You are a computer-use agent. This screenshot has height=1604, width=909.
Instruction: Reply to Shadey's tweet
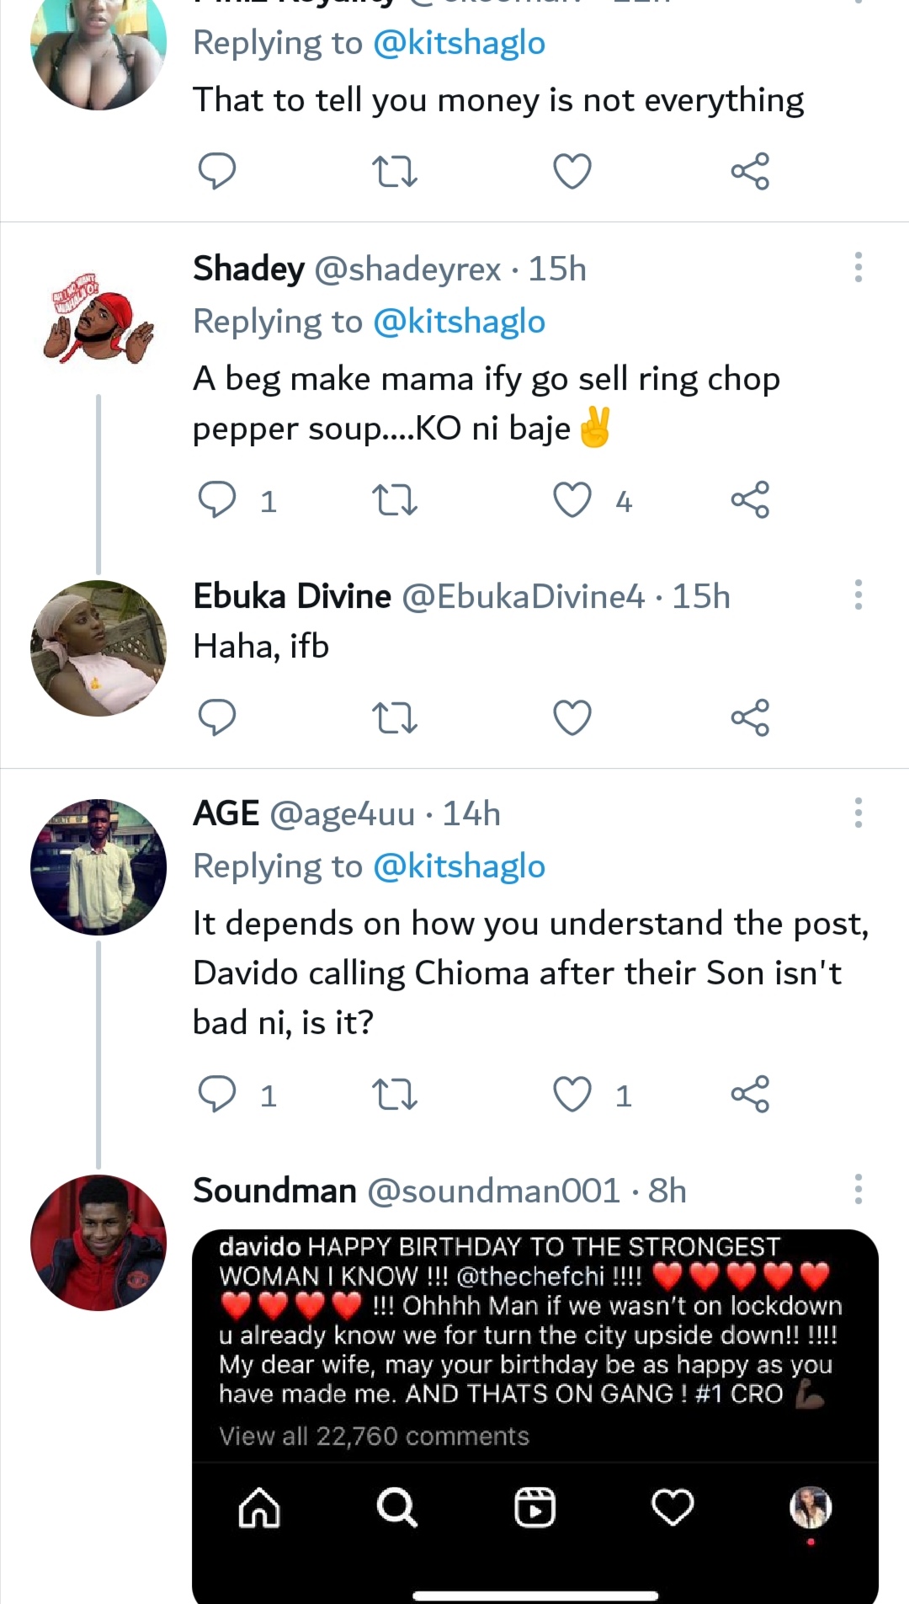216,500
